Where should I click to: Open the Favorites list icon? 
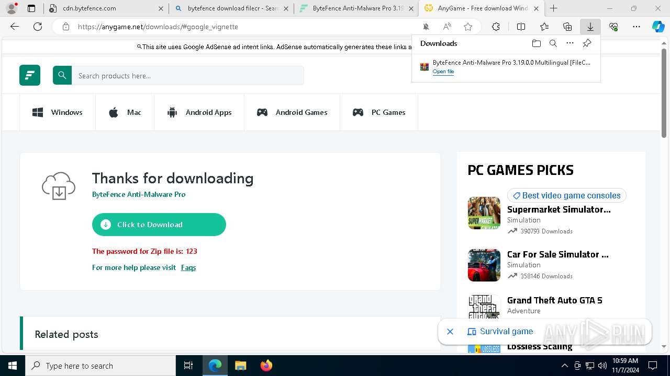[544, 27]
